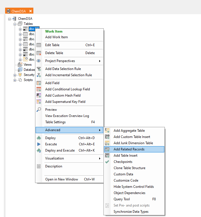Click the Scripts icon in tree
Screen dimensions: 201x217
click(20, 80)
